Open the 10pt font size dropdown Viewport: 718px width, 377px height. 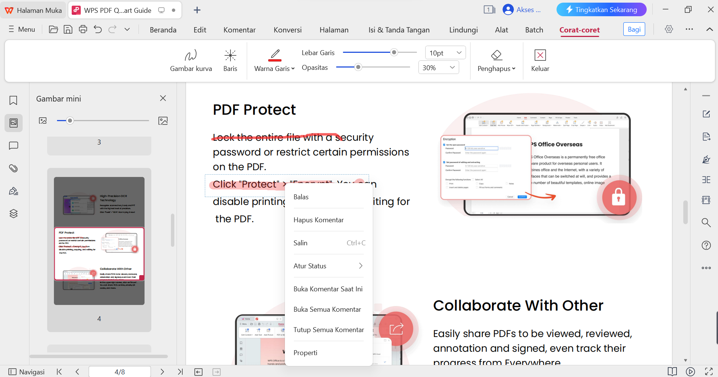(445, 52)
